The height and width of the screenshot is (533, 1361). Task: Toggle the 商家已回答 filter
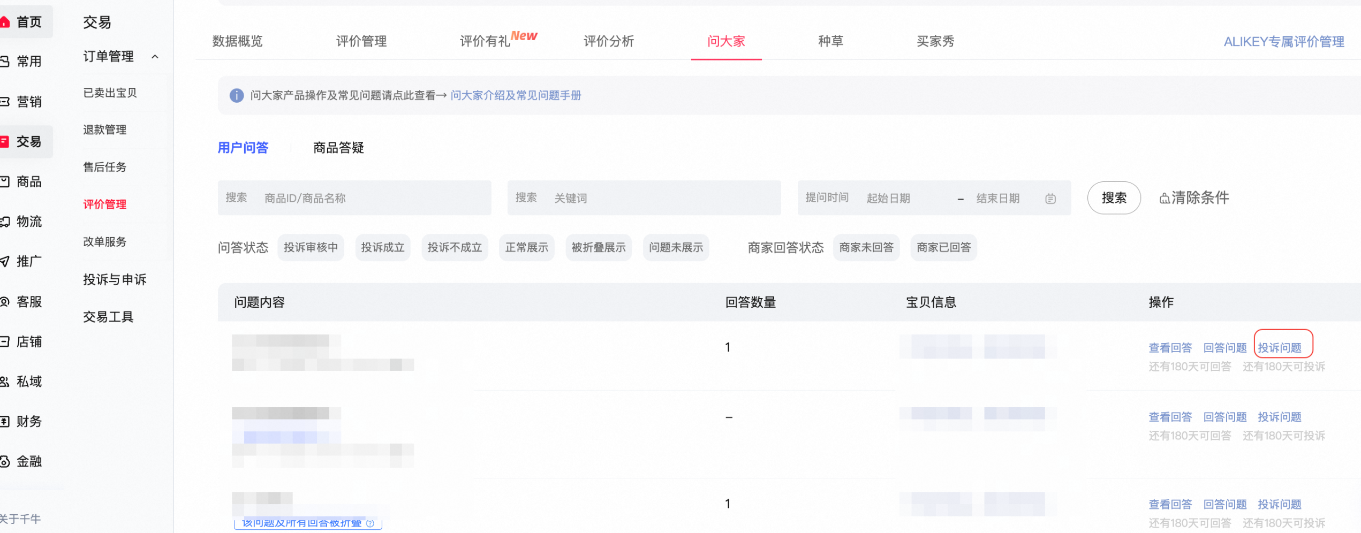click(x=943, y=248)
